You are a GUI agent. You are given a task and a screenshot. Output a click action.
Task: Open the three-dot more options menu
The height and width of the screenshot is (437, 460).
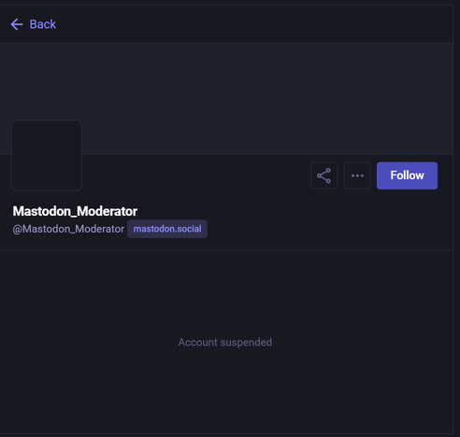[x=357, y=176]
